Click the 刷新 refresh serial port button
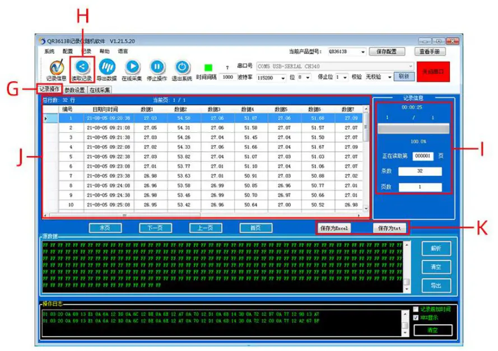The height and width of the screenshot is (351, 498). click(405, 76)
